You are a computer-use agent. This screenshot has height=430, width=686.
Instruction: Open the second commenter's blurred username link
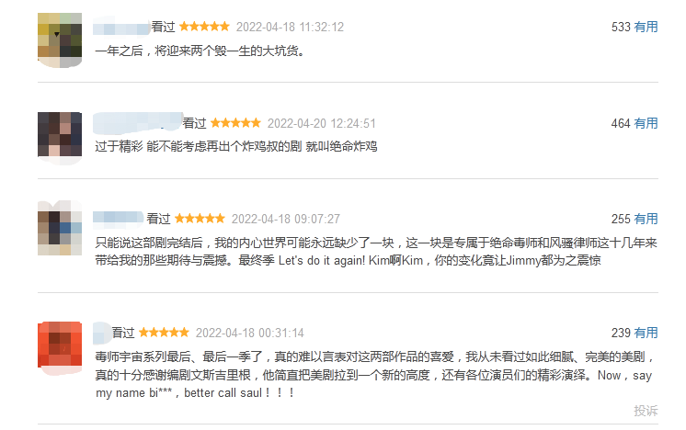click(x=137, y=123)
